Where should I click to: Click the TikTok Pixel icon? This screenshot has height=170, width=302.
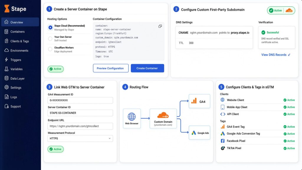(x=223, y=148)
